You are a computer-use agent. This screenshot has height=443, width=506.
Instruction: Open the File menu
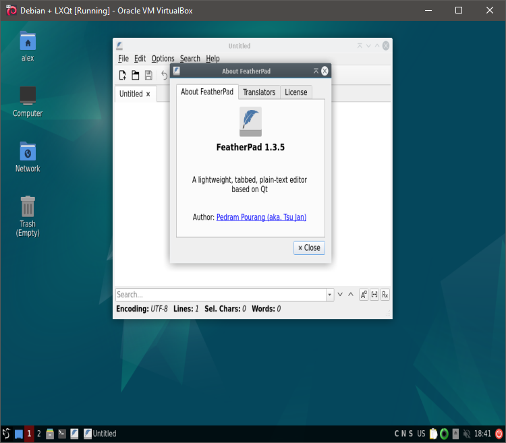coord(123,59)
